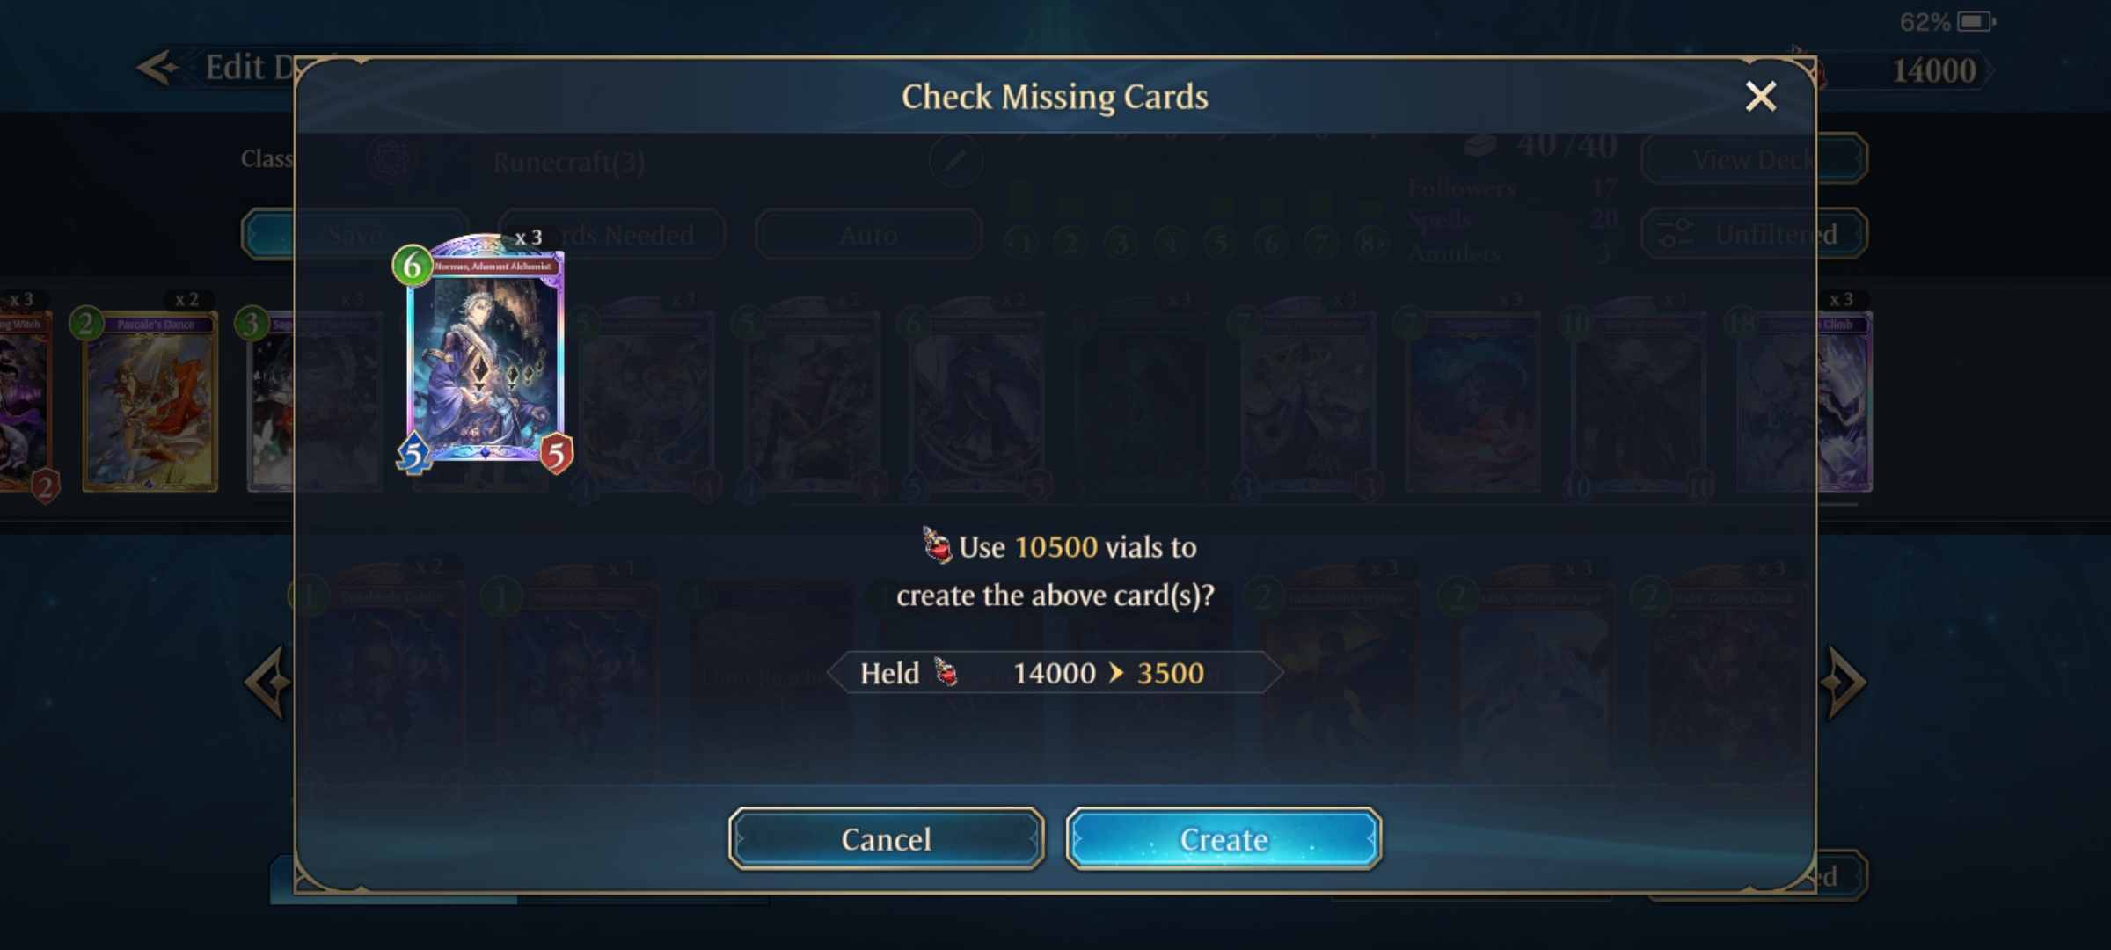Tap the x3 quantity label above Norman
Screen dimensions: 2111x950
tap(529, 237)
